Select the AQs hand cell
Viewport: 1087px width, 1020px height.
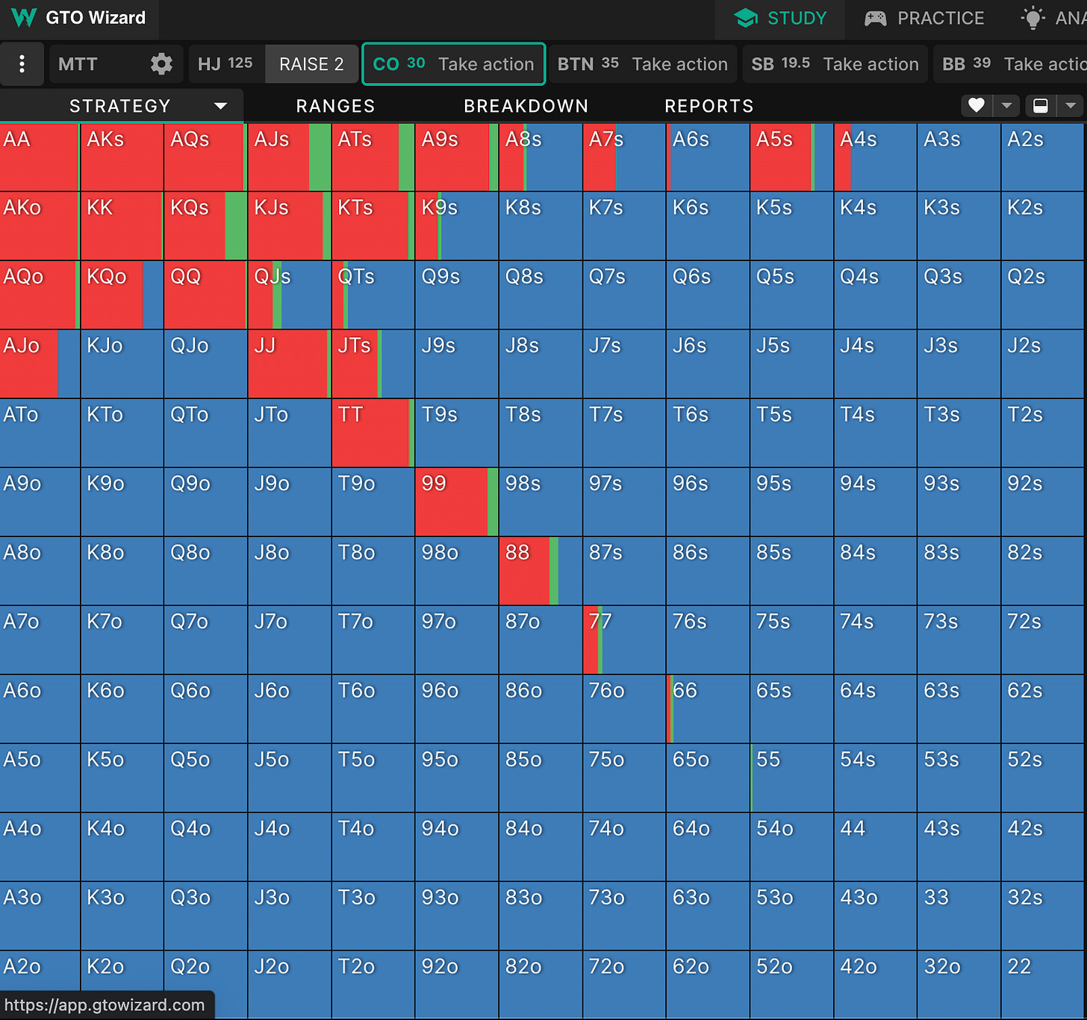(x=206, y=157)
